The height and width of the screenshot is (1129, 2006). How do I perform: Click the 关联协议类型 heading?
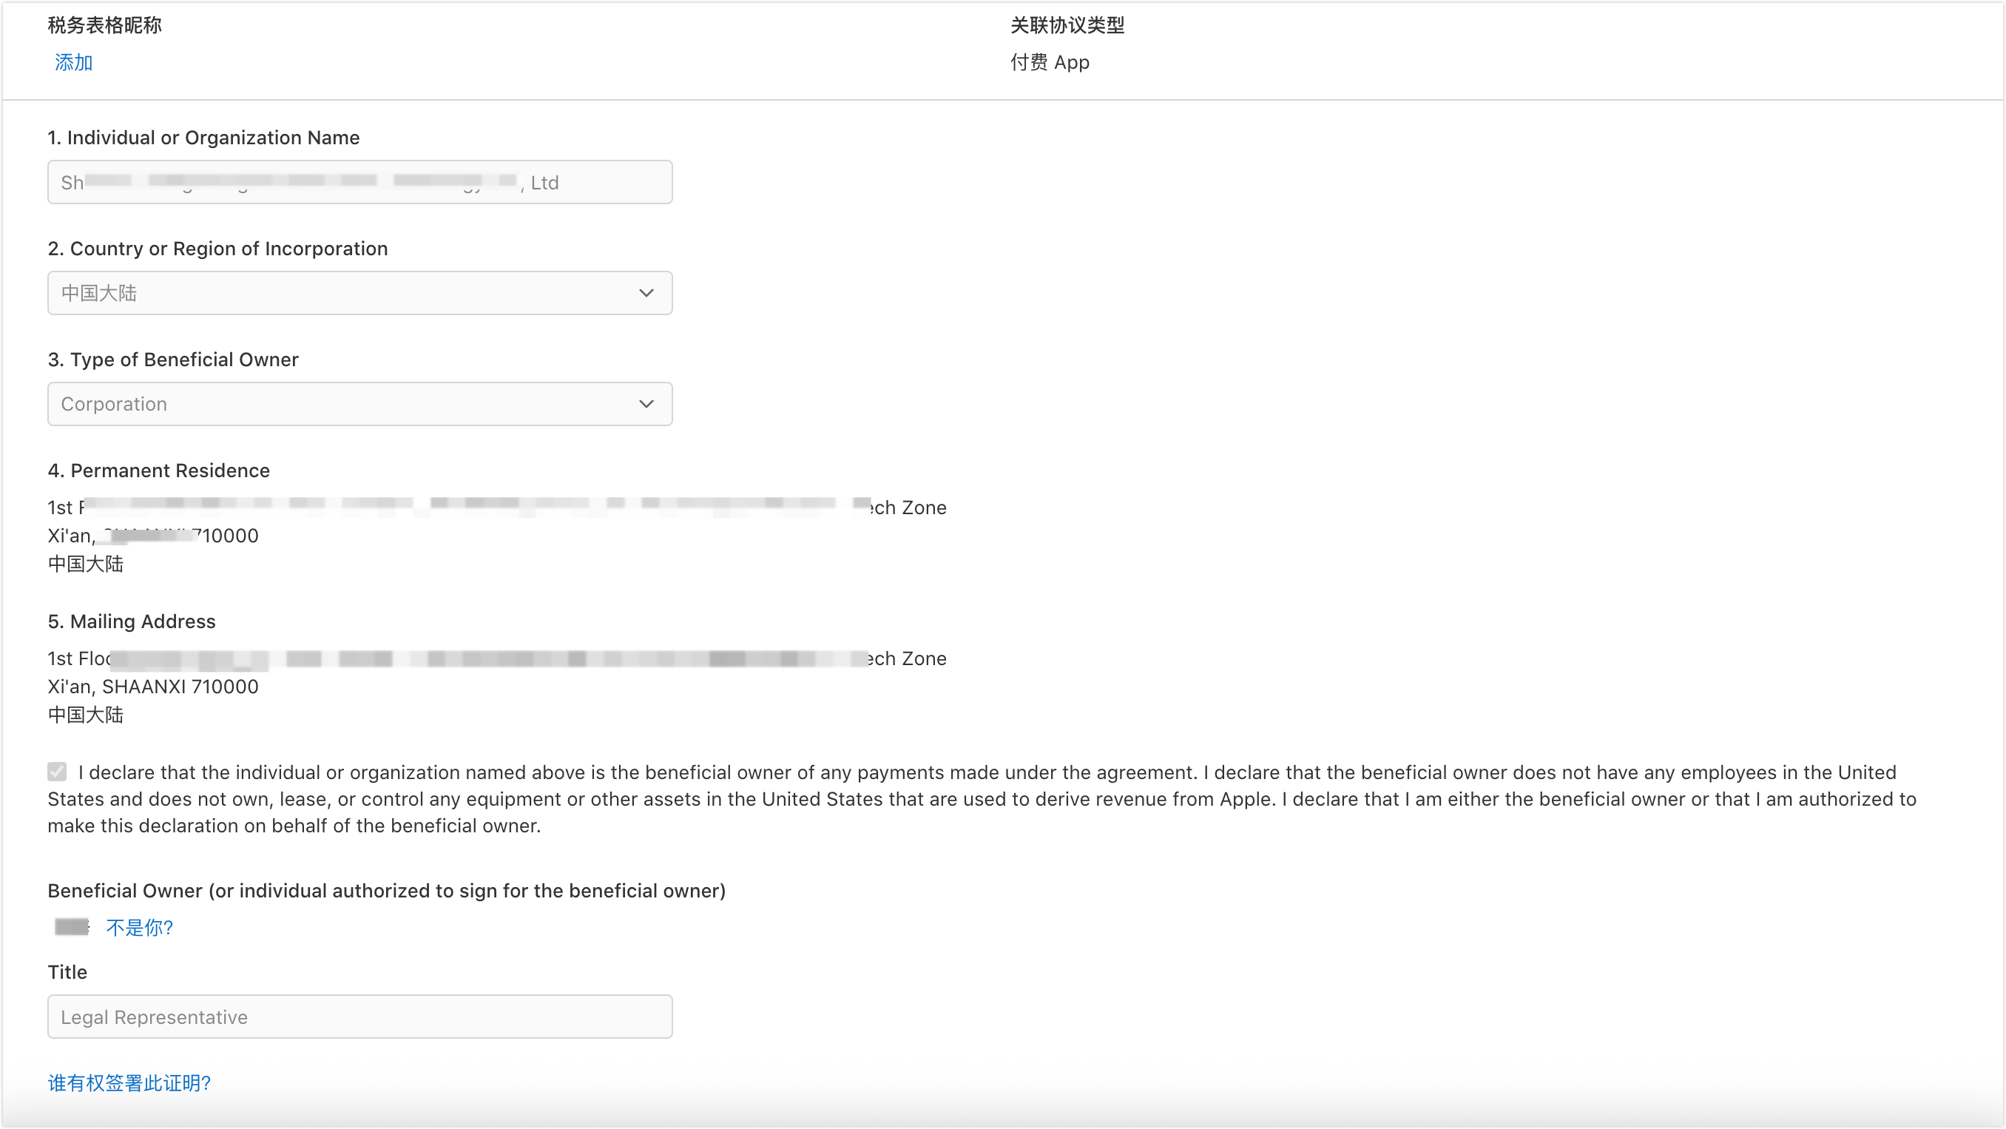(x=1067, y=25)
